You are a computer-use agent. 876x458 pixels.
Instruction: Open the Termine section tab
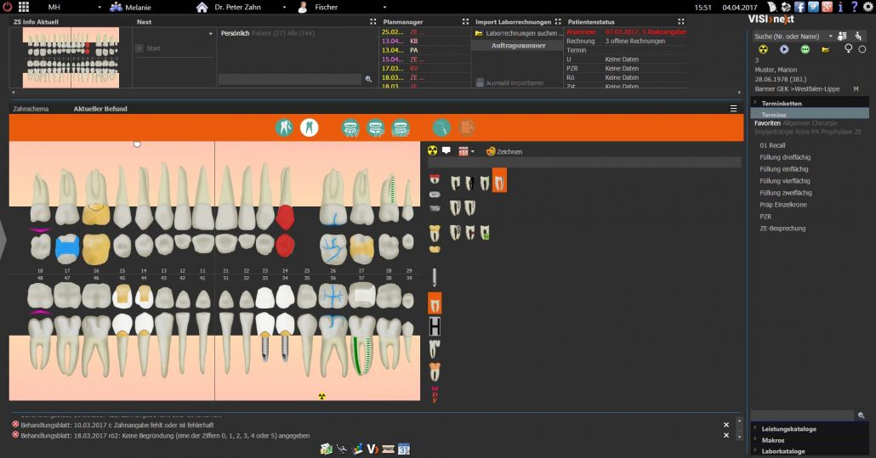774,115
